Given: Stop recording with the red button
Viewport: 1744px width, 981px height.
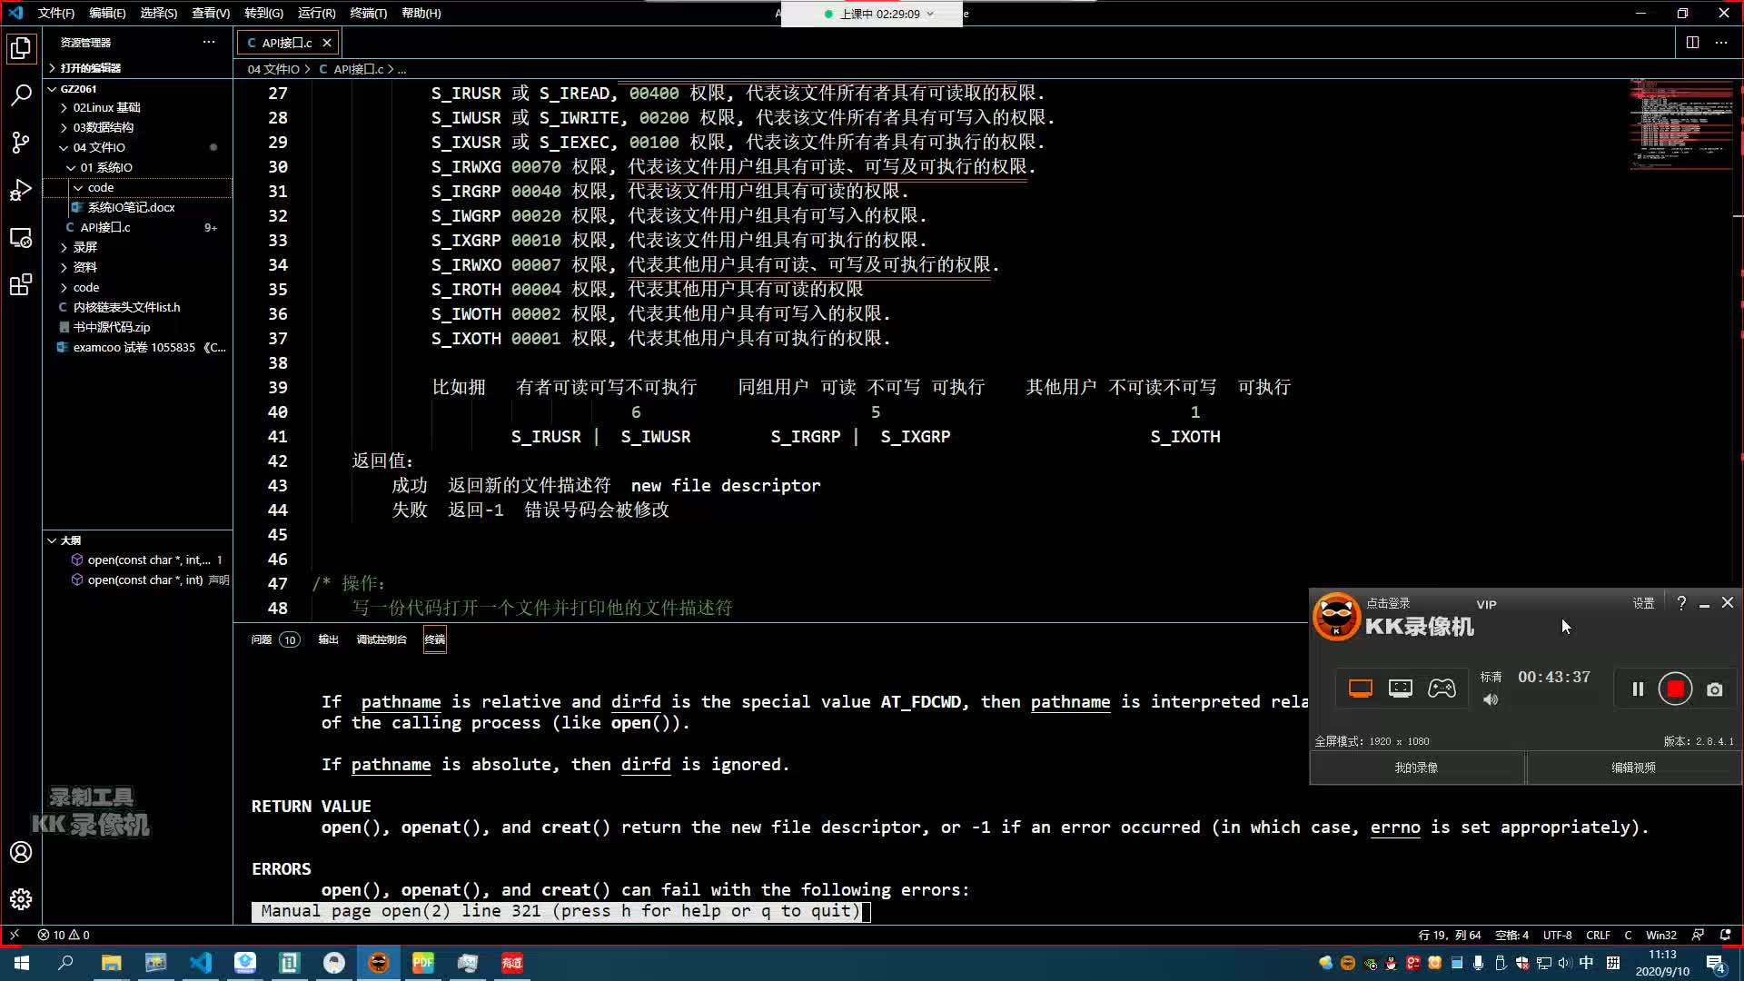Looking at the screenshot, I should tap(1675, 689).
